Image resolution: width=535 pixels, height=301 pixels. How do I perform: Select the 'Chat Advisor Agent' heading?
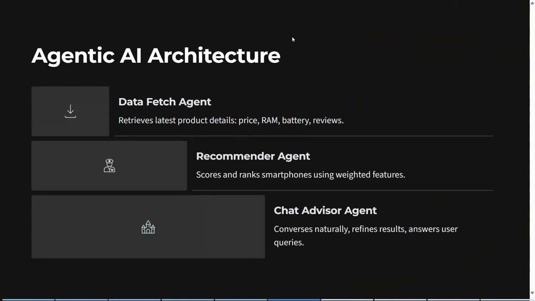[325, 211]
